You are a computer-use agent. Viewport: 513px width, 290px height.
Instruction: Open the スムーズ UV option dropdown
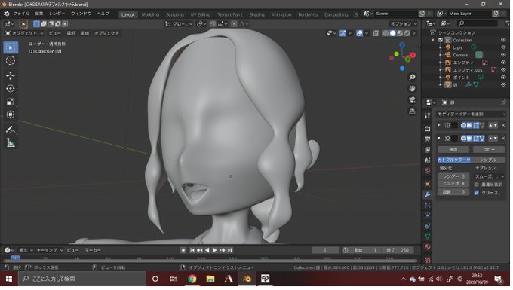(489, 177)
